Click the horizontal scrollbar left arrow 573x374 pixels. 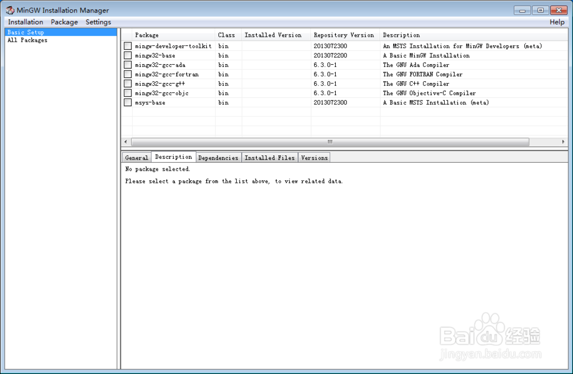pyautogui.click(x=125, y=141)
